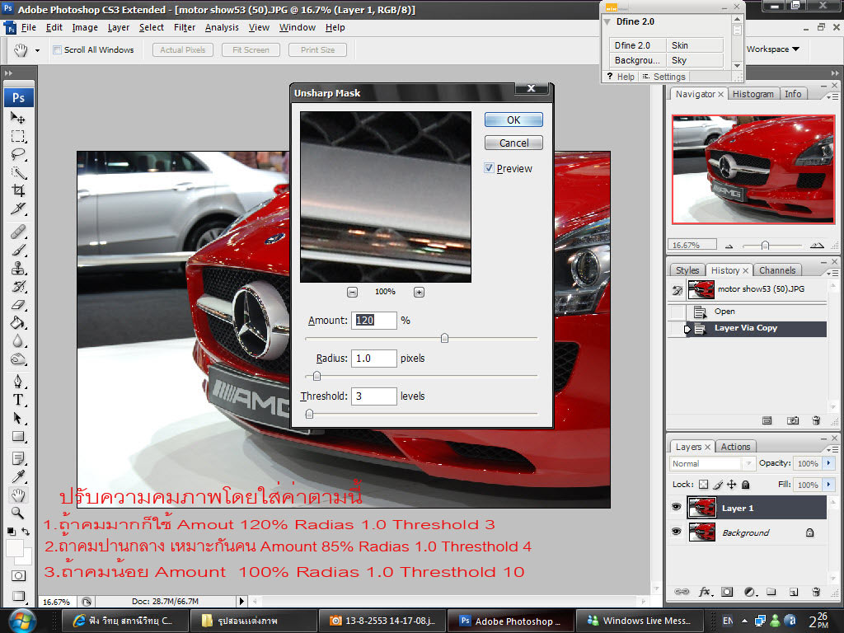Switch to the Histogram tab
The height and width of the screenshot is (633, 844).
coord(753,94)
